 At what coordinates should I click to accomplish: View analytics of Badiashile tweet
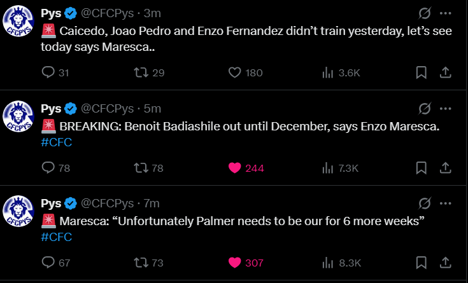point(328,168)
